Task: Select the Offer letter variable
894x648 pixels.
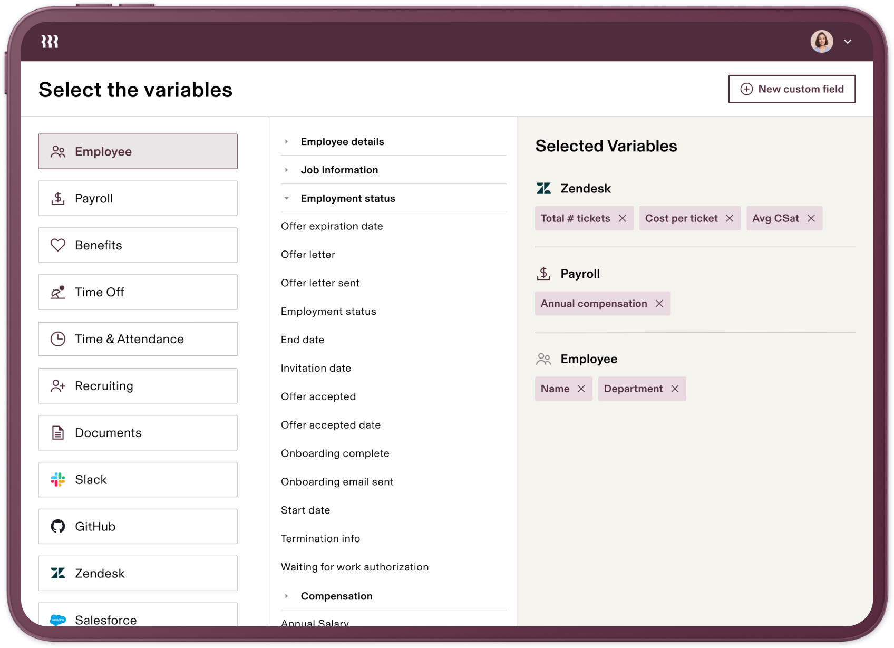Action: coord(308,254)
